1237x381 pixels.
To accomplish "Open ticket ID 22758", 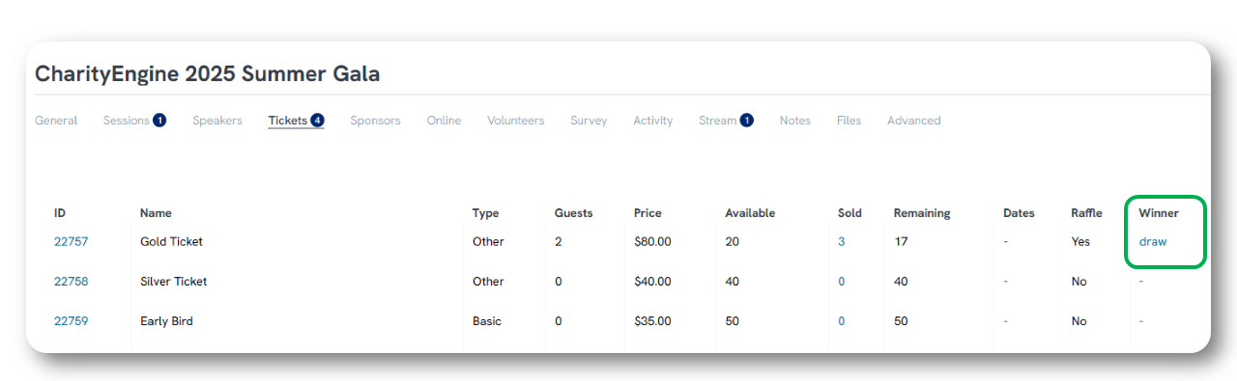I will tap(71, 282).
